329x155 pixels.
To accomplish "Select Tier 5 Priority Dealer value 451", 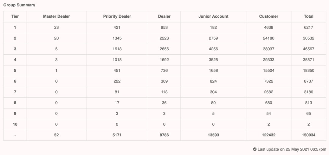I will click(x=117, y=70).
